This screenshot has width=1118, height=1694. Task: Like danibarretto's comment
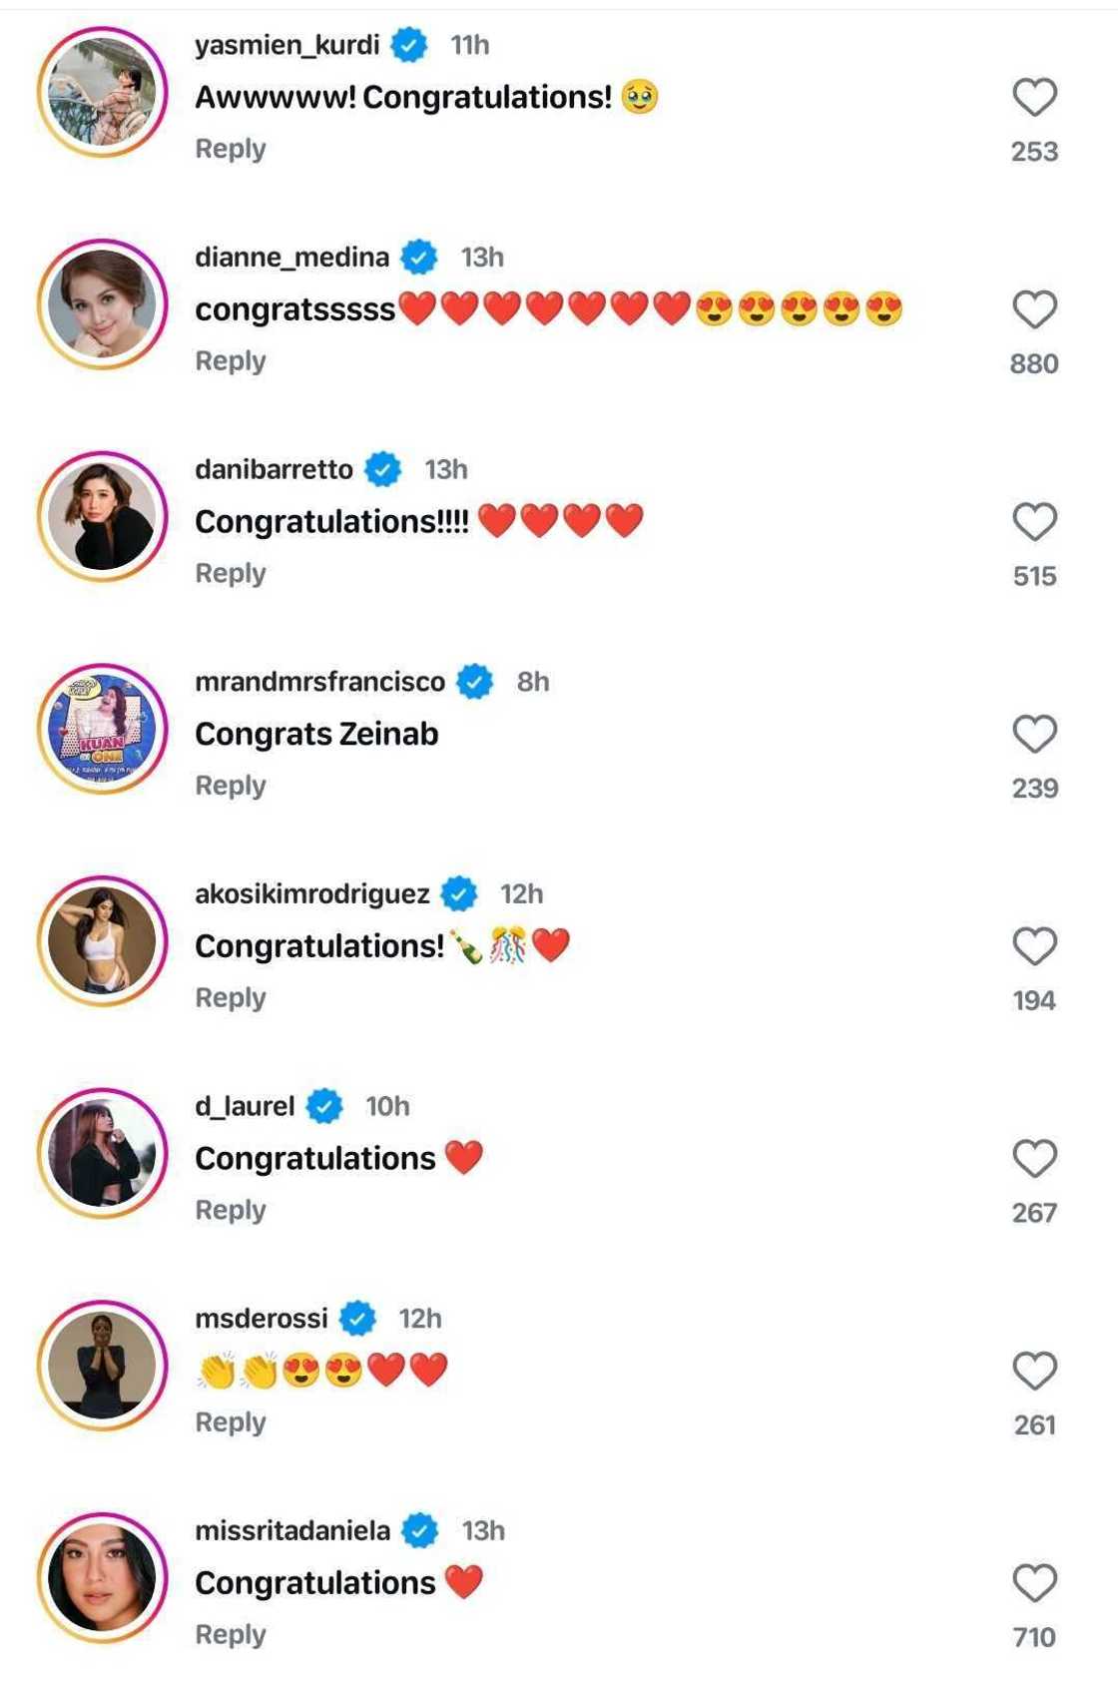point(1036,519)
